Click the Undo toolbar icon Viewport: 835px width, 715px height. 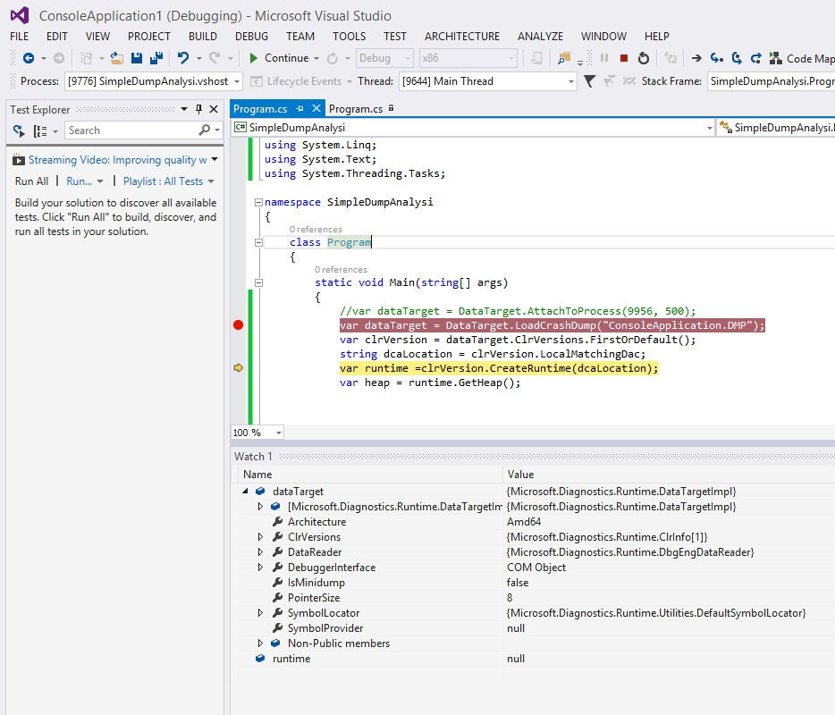[183, 58]
